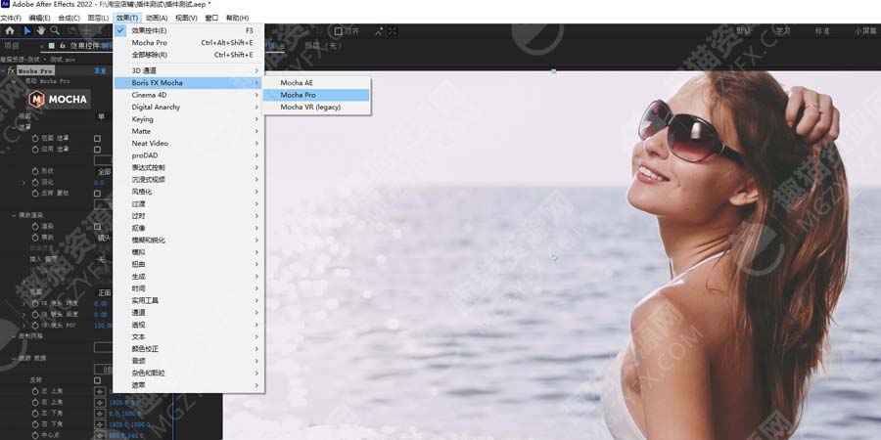Open the 形状 dropdown showing 全部
881x440 pixels.
pos(105,172)
